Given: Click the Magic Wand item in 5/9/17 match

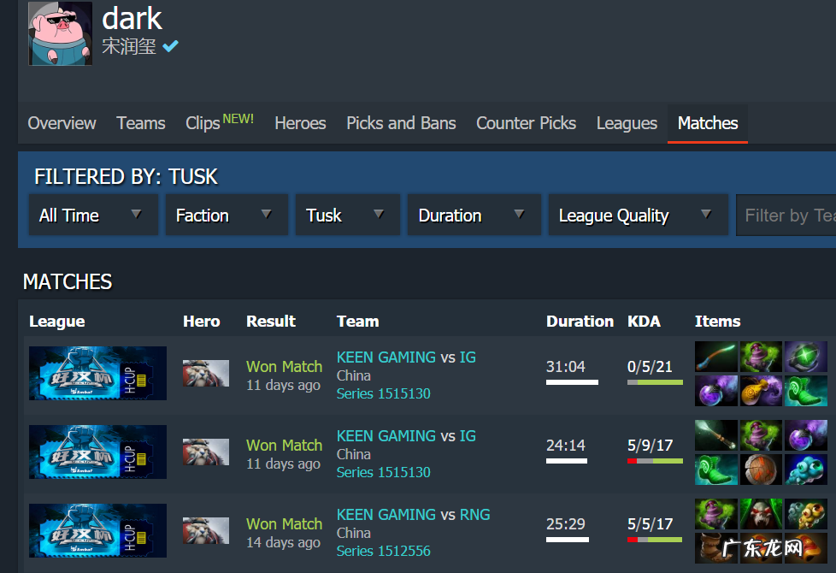Looking at the screenshot, I should pos(716,434).
